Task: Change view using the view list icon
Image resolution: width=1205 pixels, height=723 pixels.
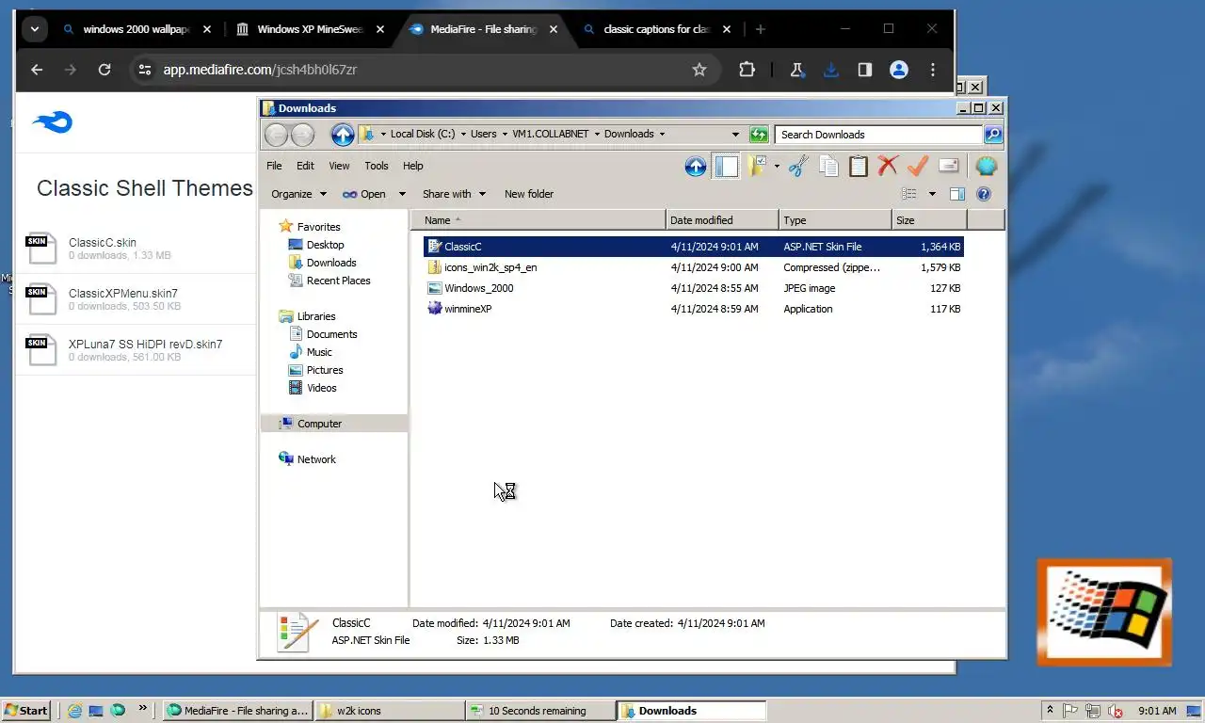Action: pyautogui.click(x=908, y=194)
